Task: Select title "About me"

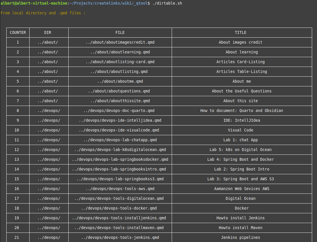Action: tap(242, 81)
